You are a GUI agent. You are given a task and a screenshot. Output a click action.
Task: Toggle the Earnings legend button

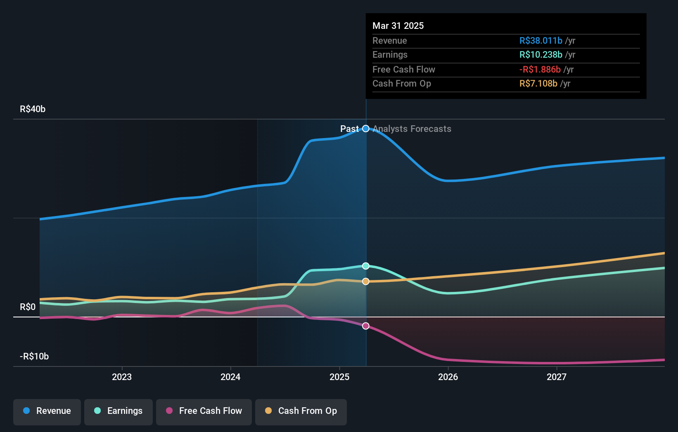[119, 412]
